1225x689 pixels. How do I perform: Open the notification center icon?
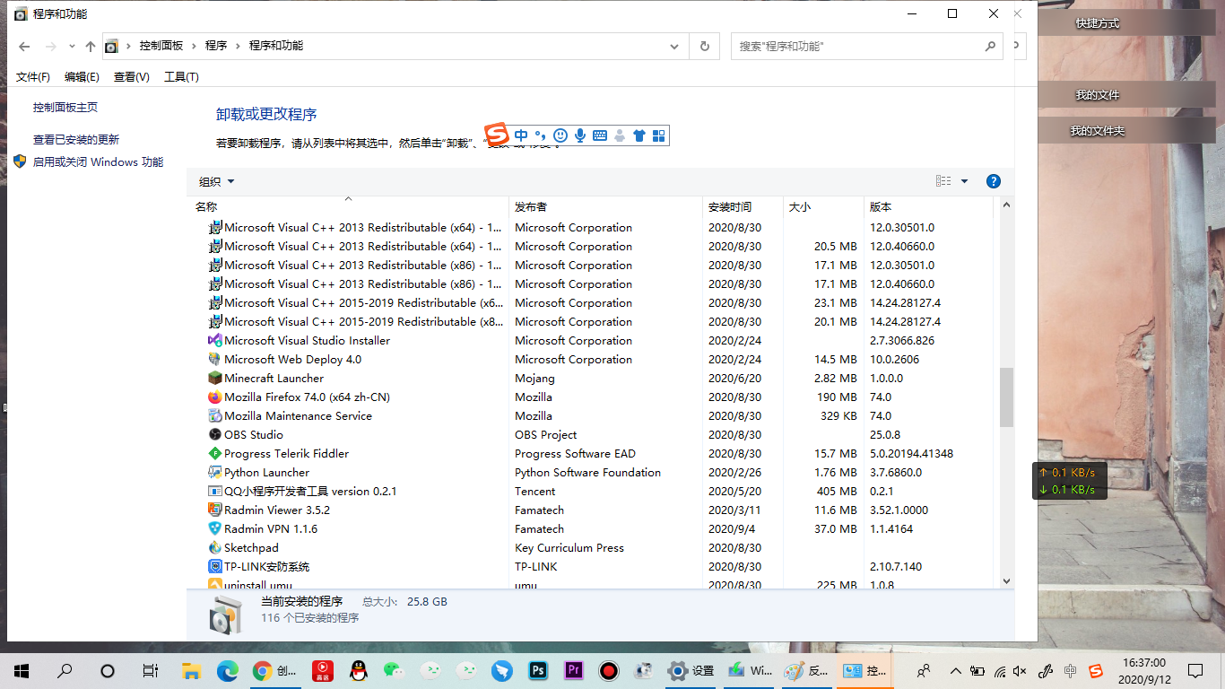point(1195,670)
